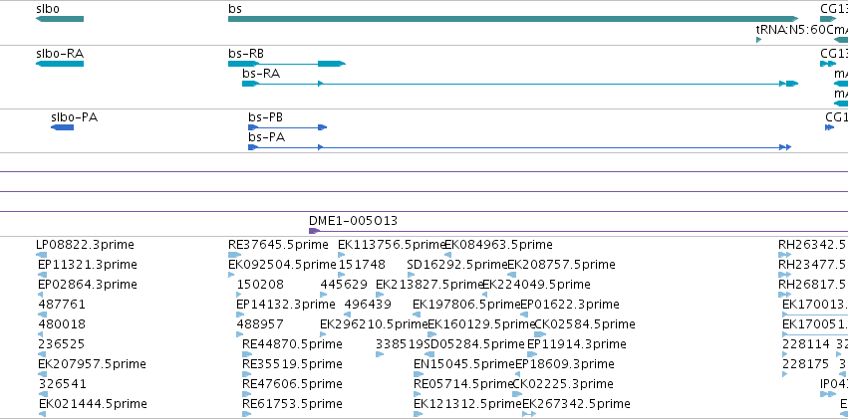
Task: Click EST label 228114
Action: [x=806, y=344]
